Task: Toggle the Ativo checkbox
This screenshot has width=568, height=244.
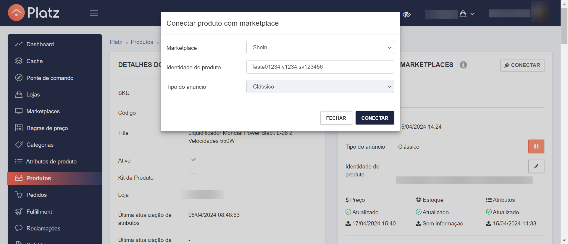Action: [193, 160]
